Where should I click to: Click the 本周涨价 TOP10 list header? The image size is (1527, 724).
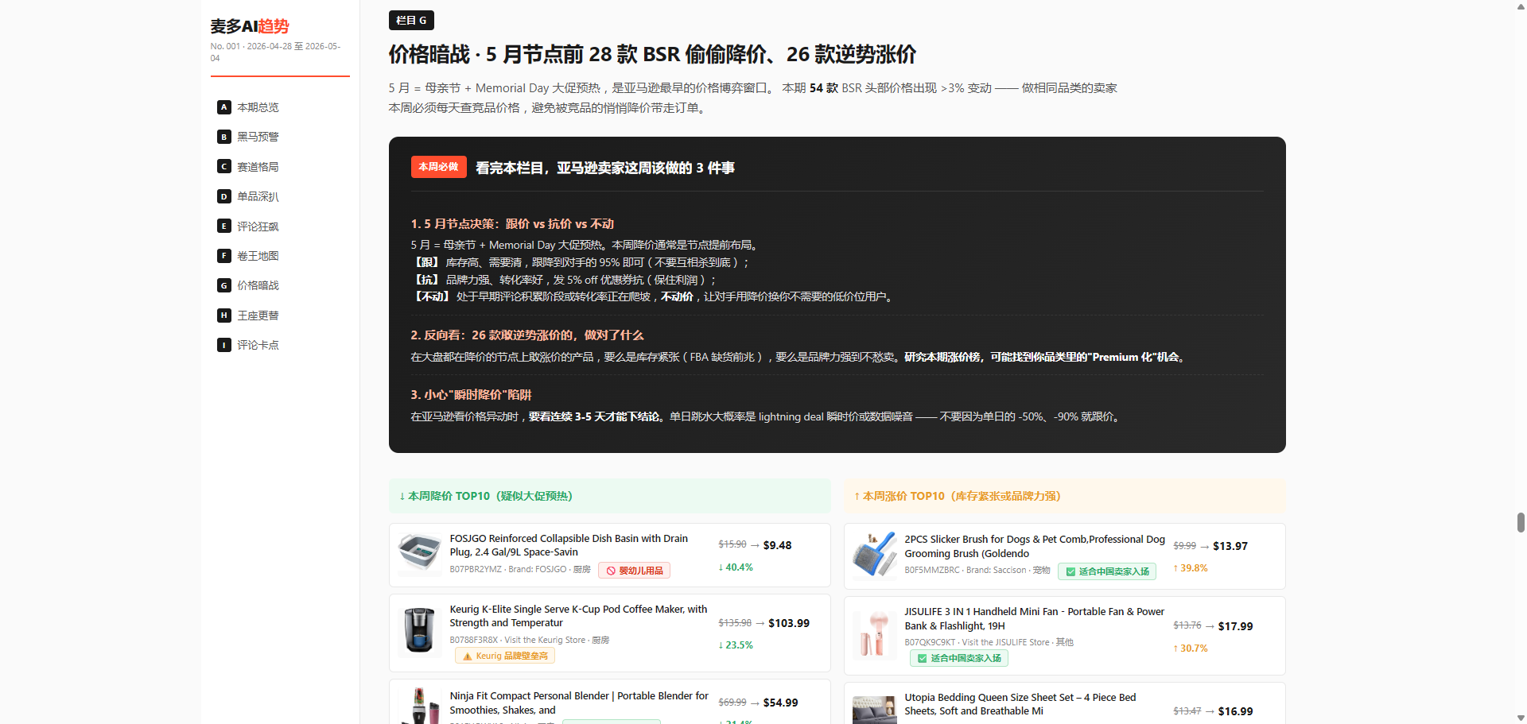(1065, 496)
